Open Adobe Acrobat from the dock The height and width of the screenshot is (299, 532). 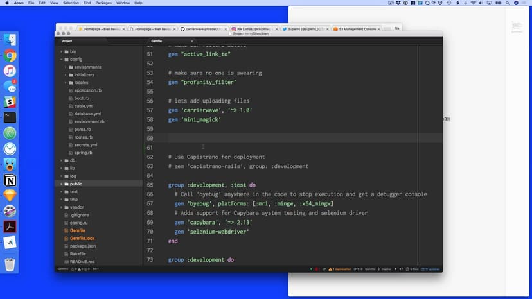pos(10,226)
